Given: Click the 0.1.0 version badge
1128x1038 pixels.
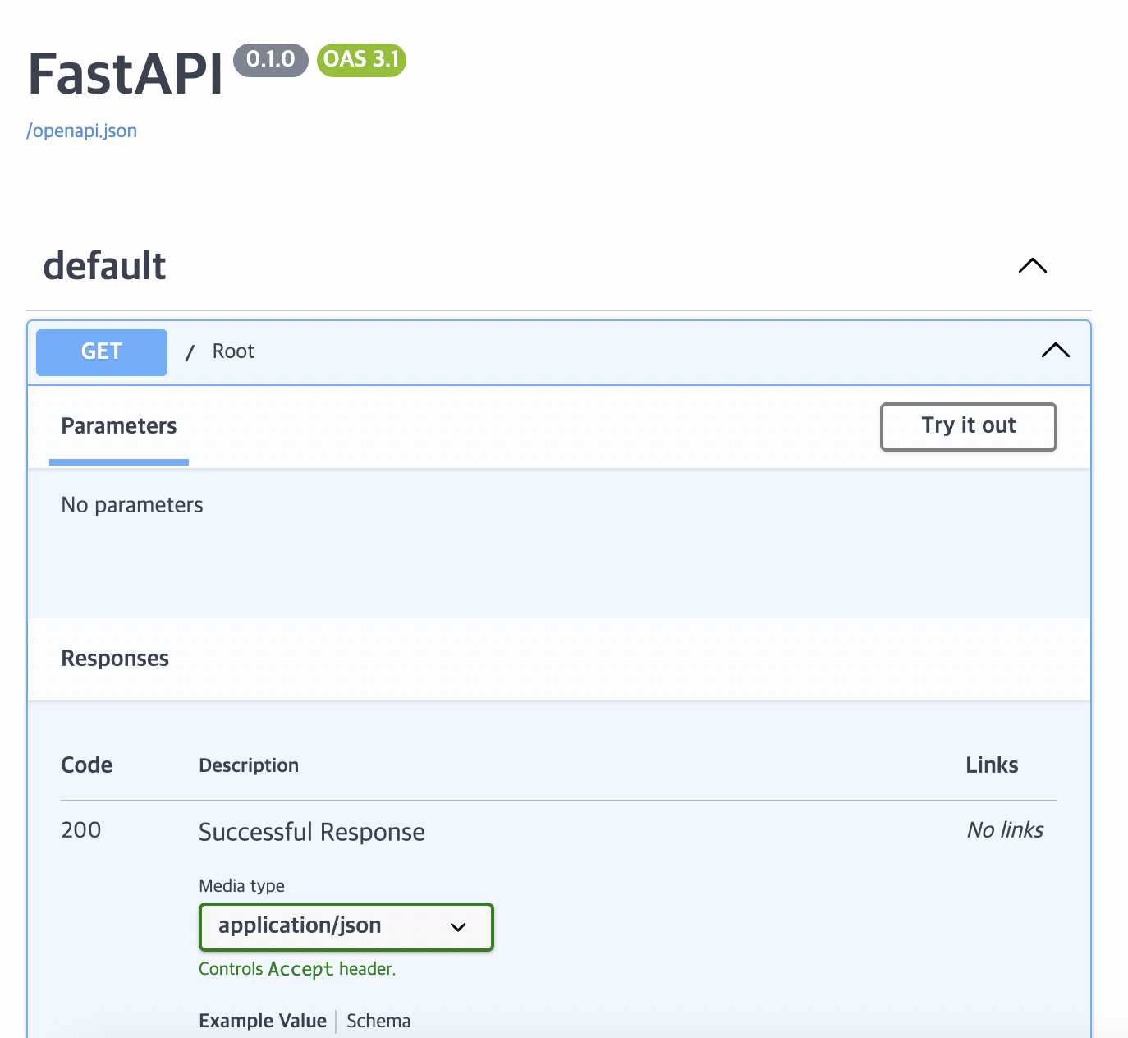Looking at the screenshot, I should (x=271, y=60).
